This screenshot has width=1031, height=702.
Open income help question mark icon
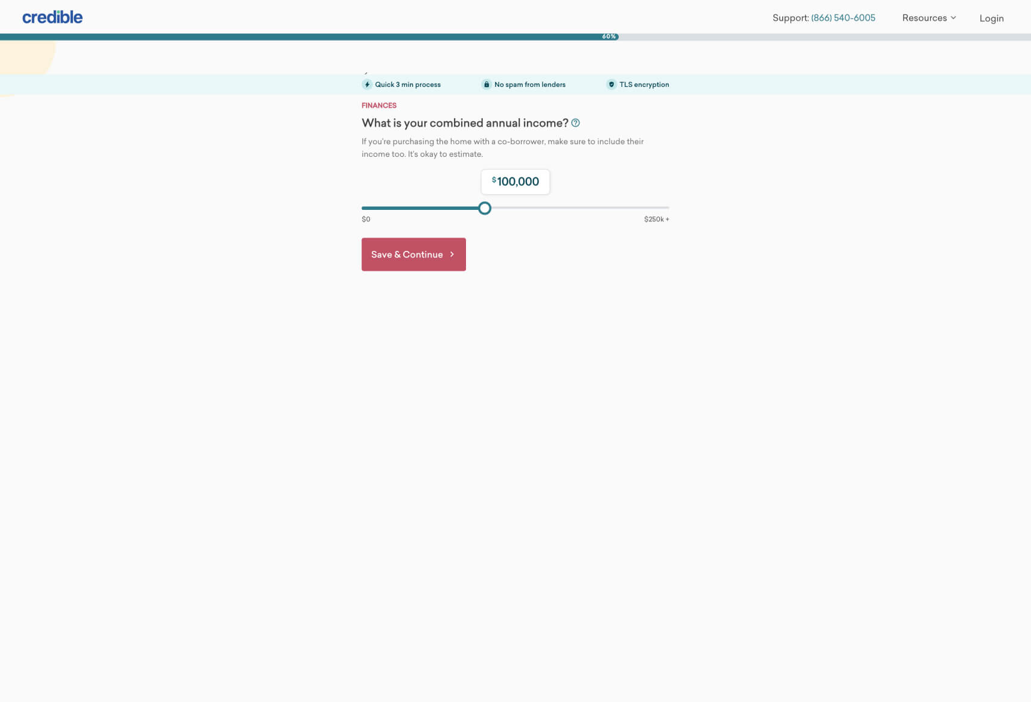pos(575,123)
